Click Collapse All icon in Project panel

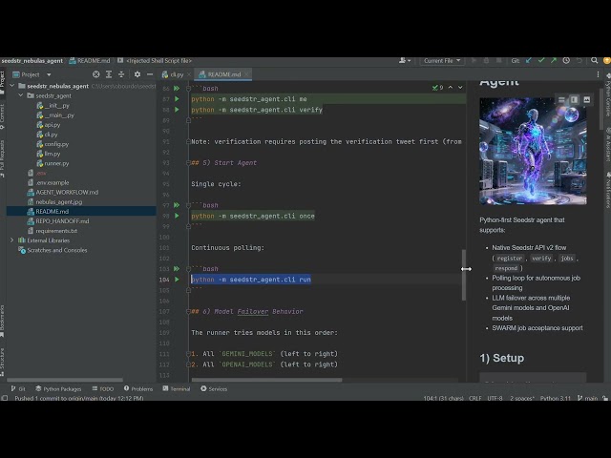point(121,74)
